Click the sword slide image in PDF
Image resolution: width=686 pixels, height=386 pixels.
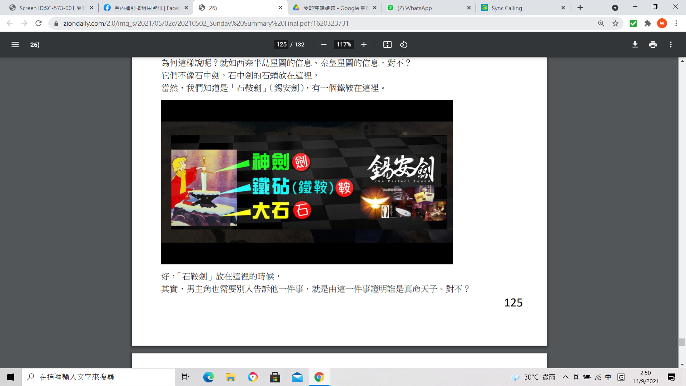[x=307, y=182]
